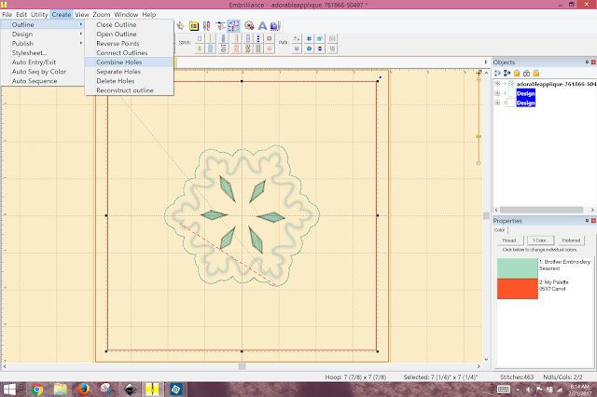This screenshot has width=597, height=397.
Task: Pin the Objects panel using pushpin icon
Action: tap(587, 62)
